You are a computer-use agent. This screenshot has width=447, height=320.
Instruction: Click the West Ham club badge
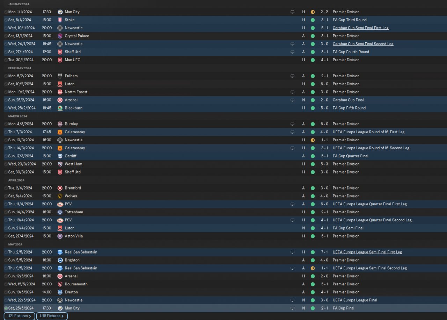60,164
